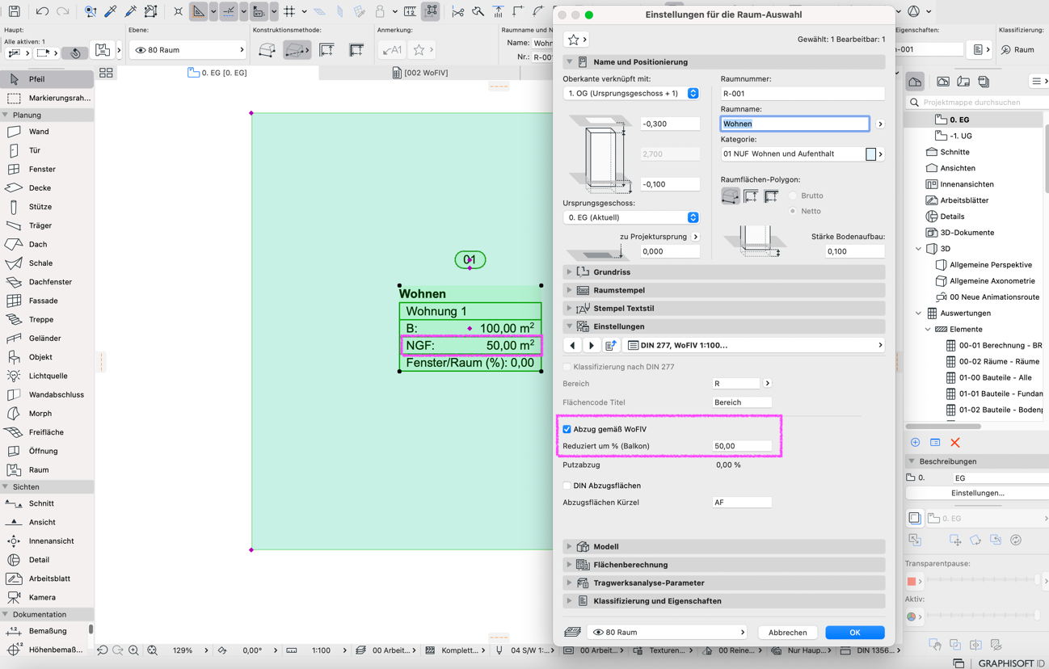Uncheck Abzug gemäß WoFIV checkbox
Viewport: 1049px width, 669px height.
[567, 429]
